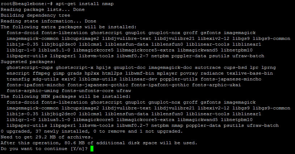This screenshot has height=154, width=295.
Task: Click 'Building dependency tree' line
Action: (x=35, y=15)
